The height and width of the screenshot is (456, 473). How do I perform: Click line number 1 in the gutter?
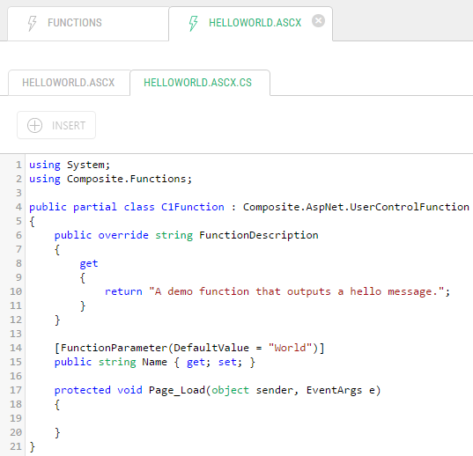(18, 165)
